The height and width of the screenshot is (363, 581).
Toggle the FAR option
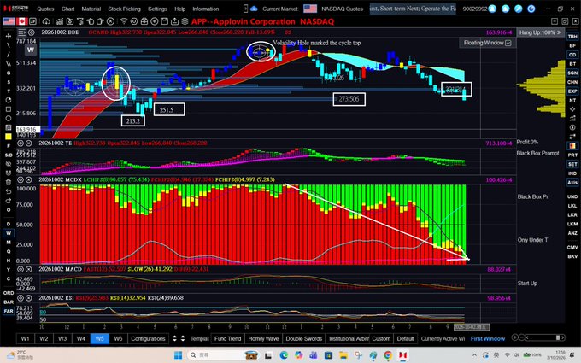[9, 311]
